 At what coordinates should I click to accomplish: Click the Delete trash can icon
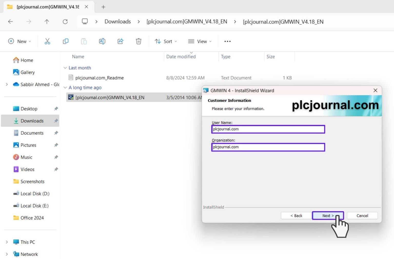(x=139, y=41)
